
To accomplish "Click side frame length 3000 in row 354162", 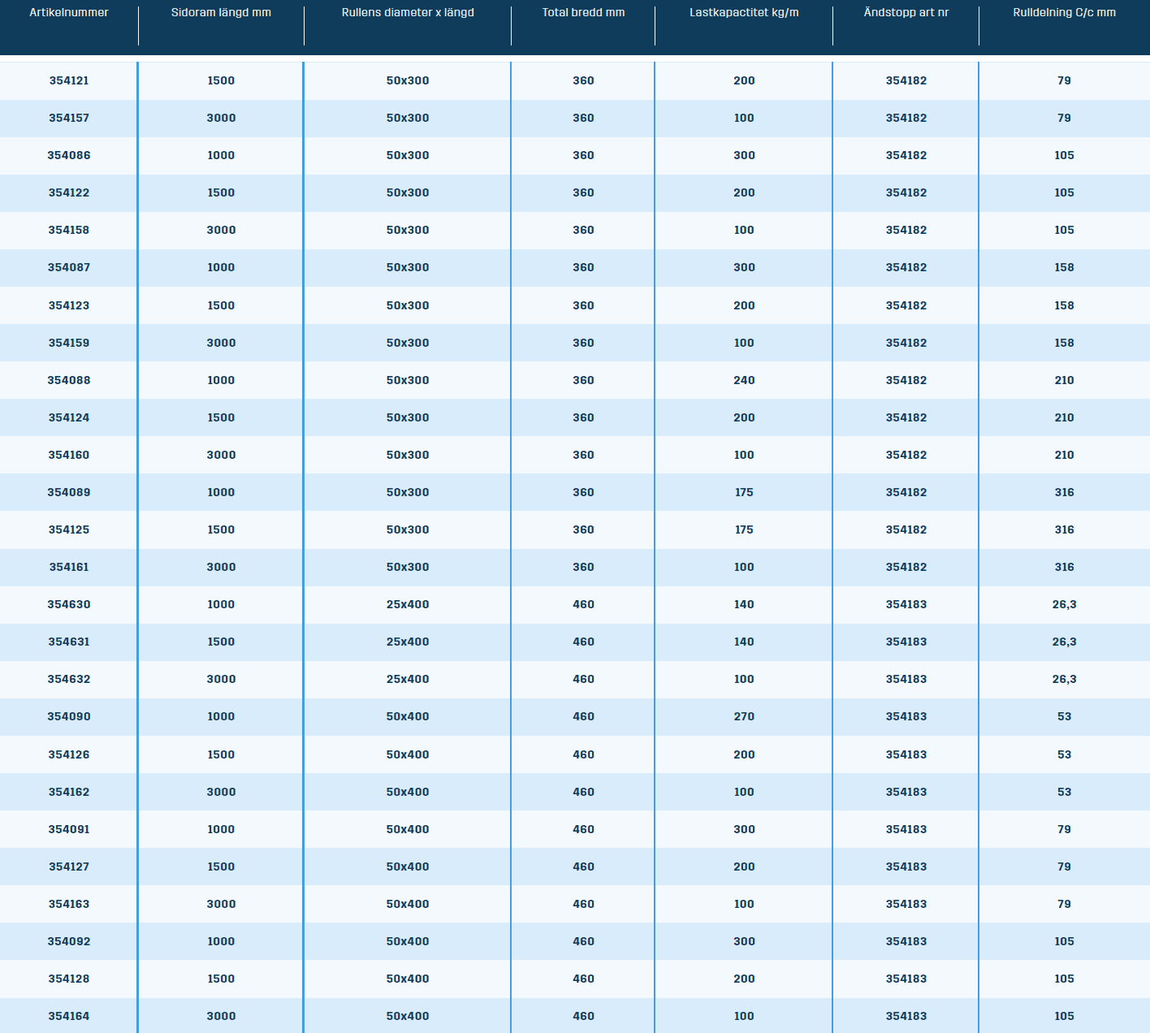I will [x=221, y=793].
